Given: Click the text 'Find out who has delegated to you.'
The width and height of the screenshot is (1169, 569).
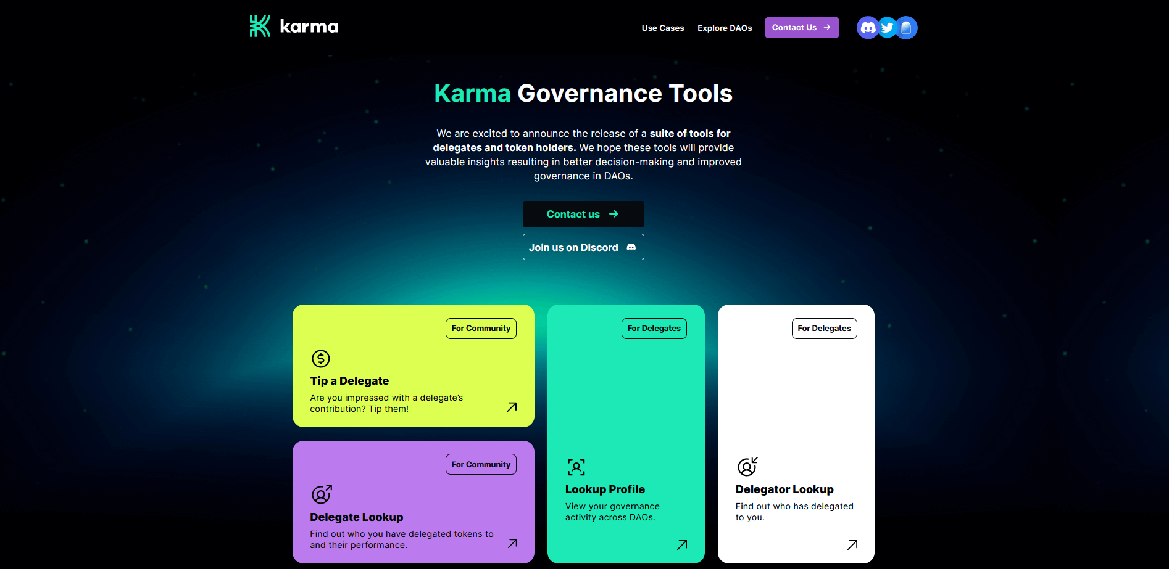Looking at the screenshot, I should (x=794, y=512).
